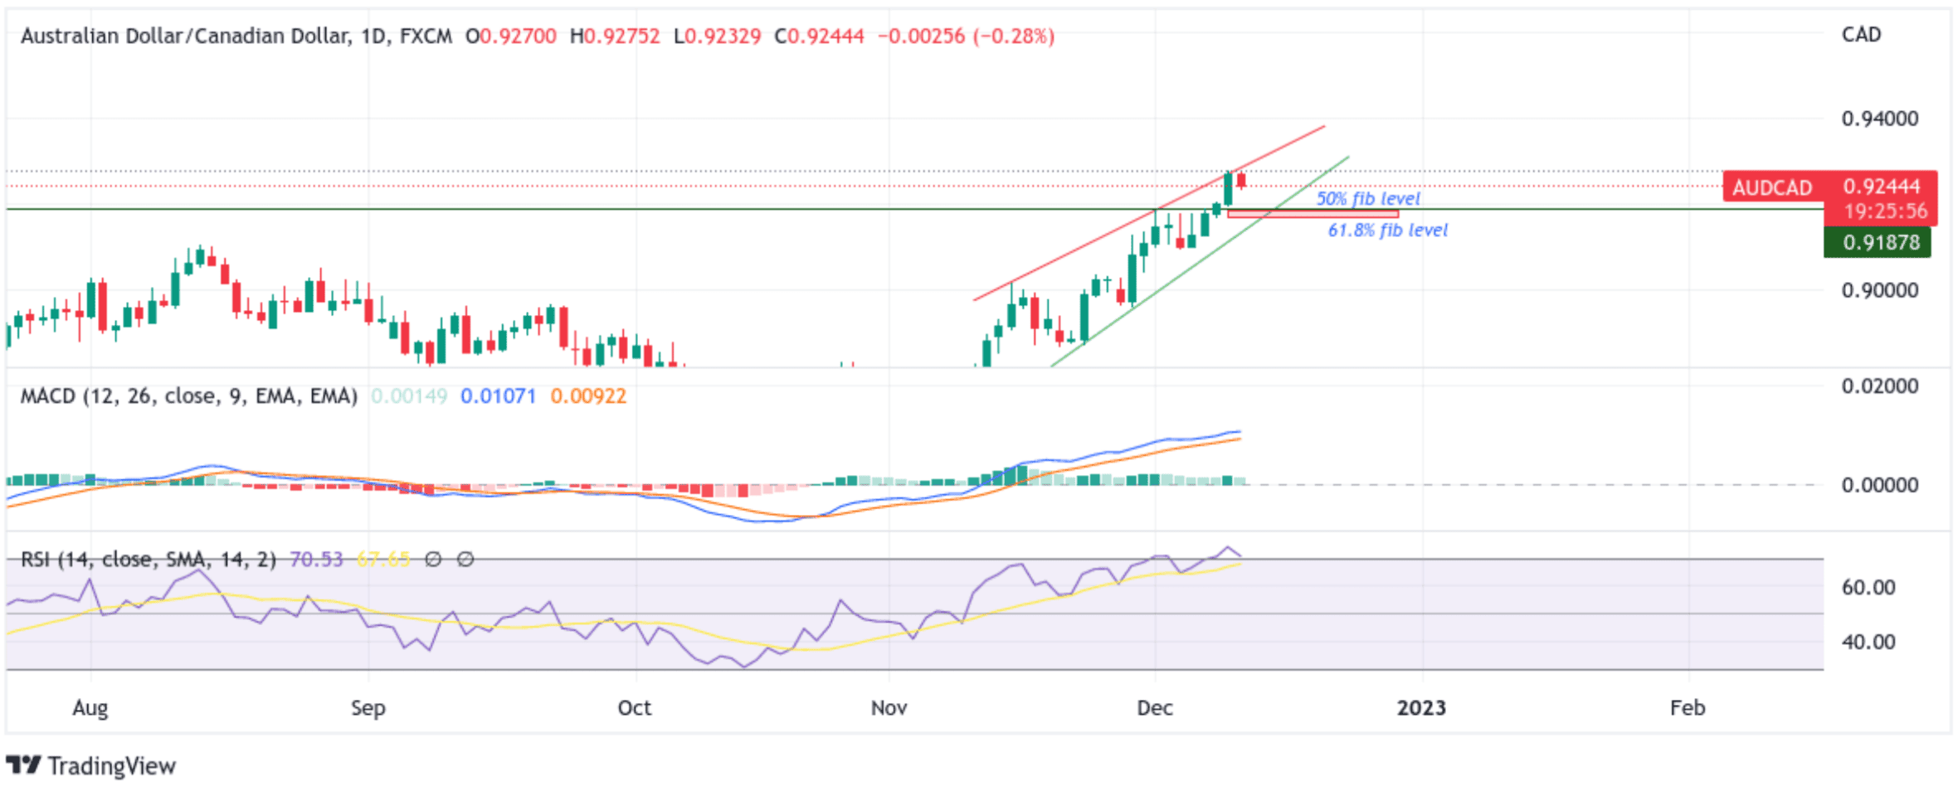
Task: Click the 2023 label on time axis
Action: point(1421,709)
